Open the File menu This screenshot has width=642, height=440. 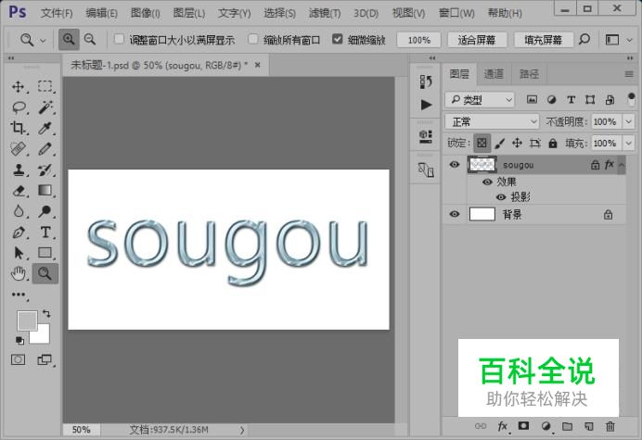tap(57, 13)
